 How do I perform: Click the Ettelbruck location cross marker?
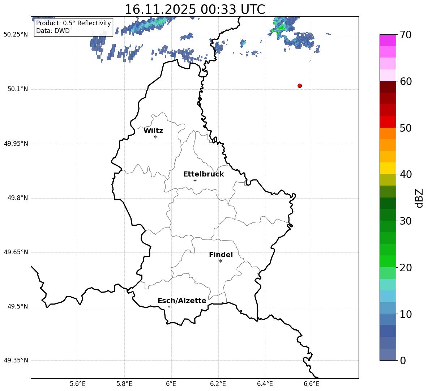(195, 180)
